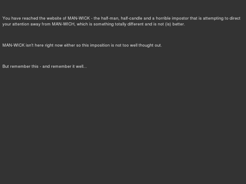
Task: Click the first word "You"
Action: 6,19
